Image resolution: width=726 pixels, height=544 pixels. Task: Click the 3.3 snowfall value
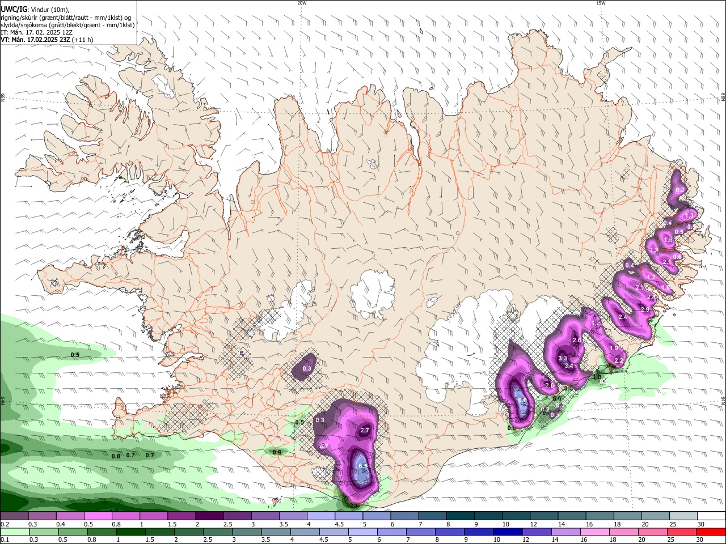[563, 358]
